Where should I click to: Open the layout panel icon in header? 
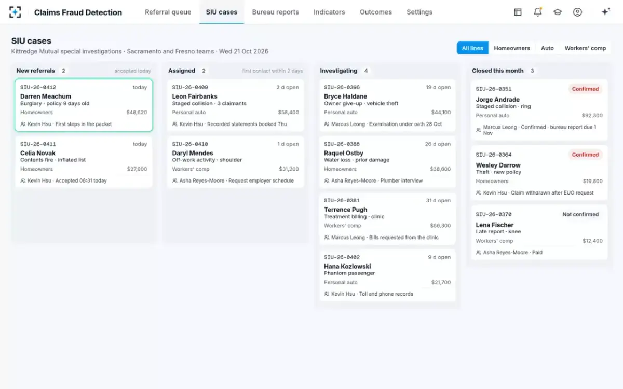point(518,12)
